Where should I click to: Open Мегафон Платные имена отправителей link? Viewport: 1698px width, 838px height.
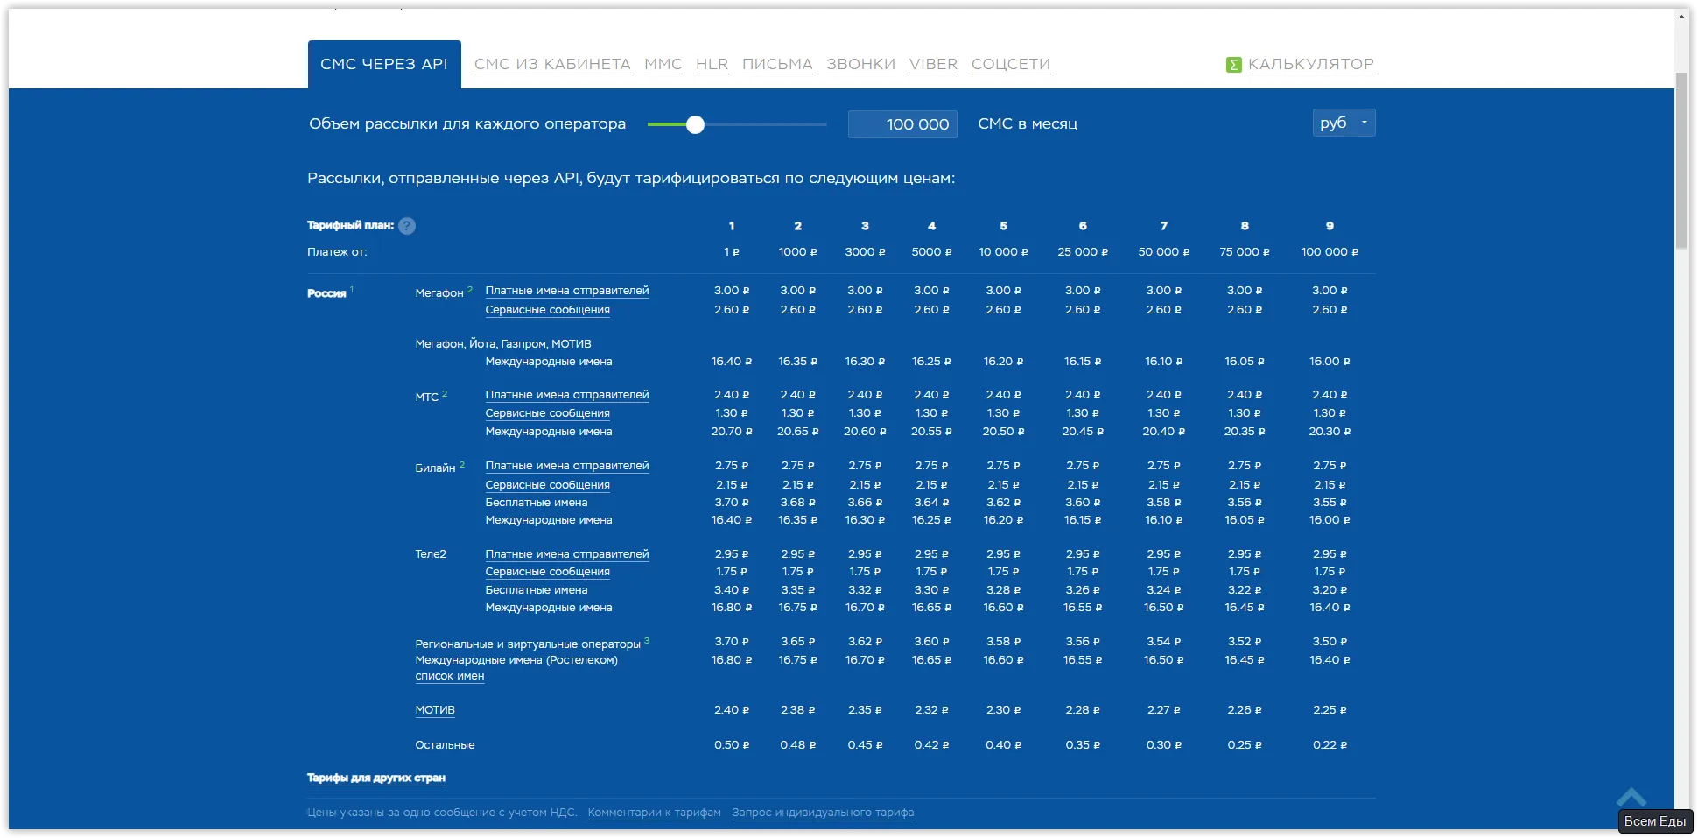pyautogui.click(x=567, y=291)
